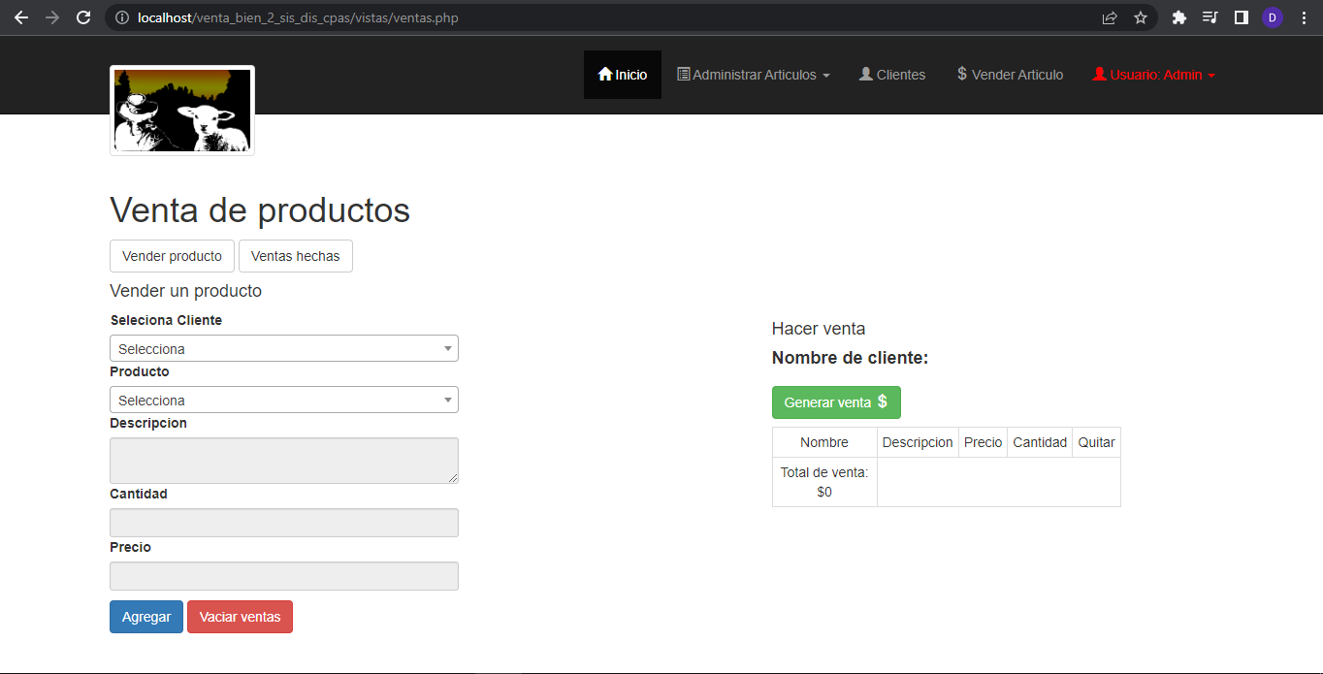
Task: Click the red user icon for Usuario: Admin
Action: [x=1099, y=74]
